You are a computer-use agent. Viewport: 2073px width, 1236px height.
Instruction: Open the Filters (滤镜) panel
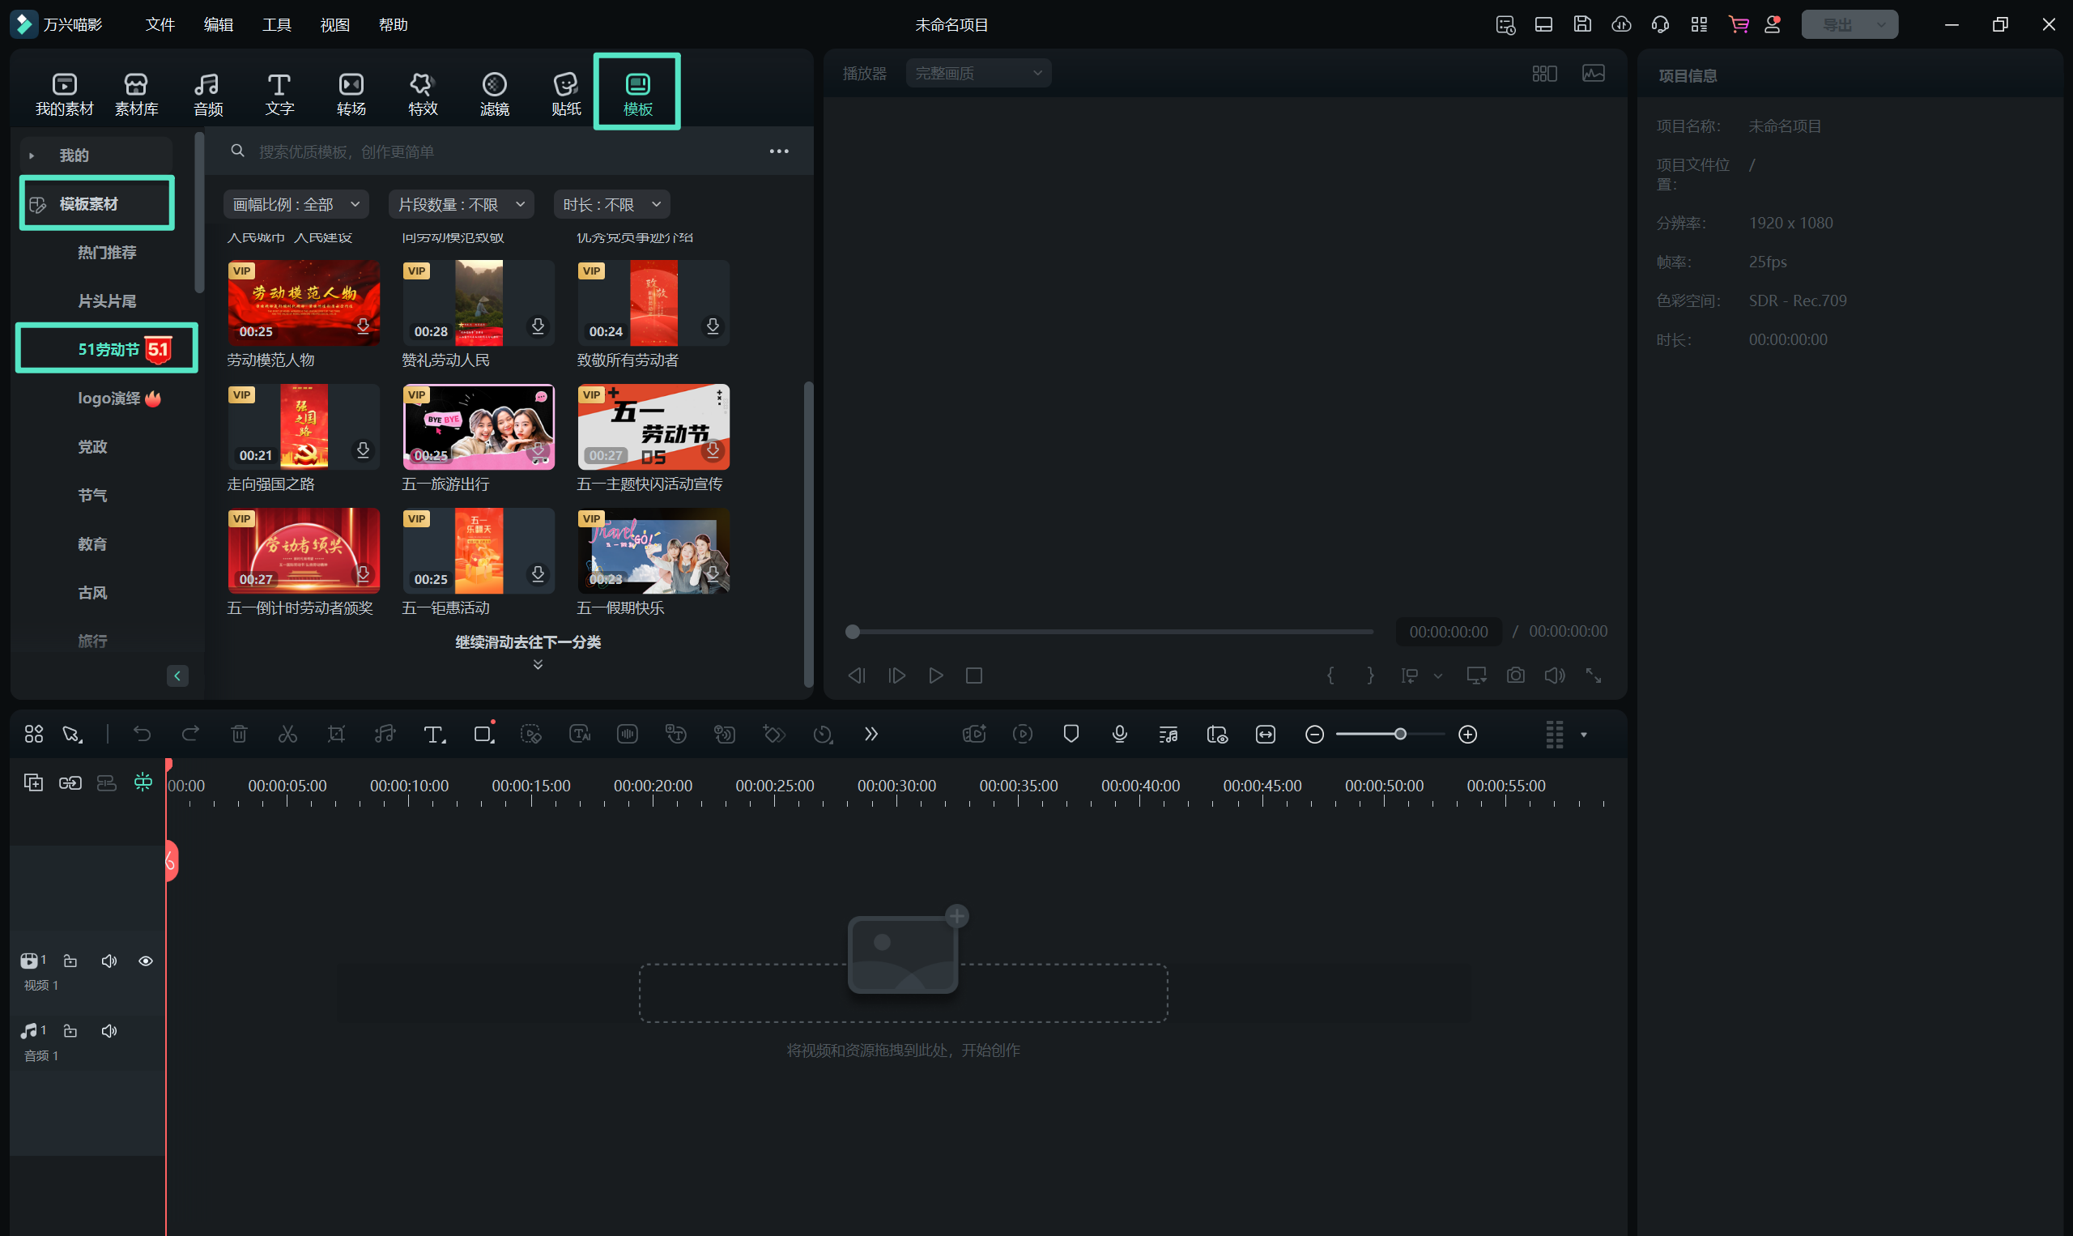tap(494, 92)
